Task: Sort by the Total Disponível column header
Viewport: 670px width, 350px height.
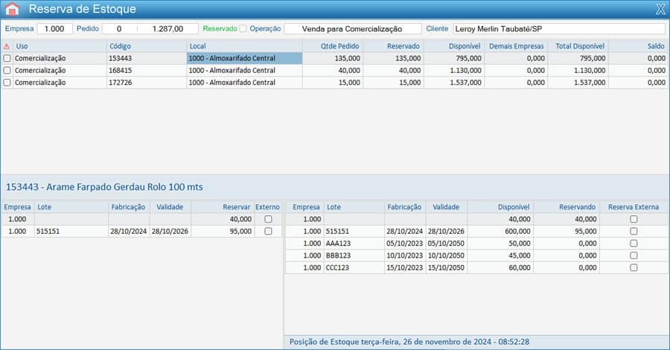Action: click(580, 46)
